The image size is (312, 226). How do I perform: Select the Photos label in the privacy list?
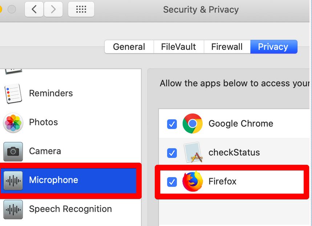[x=43, y=122]
